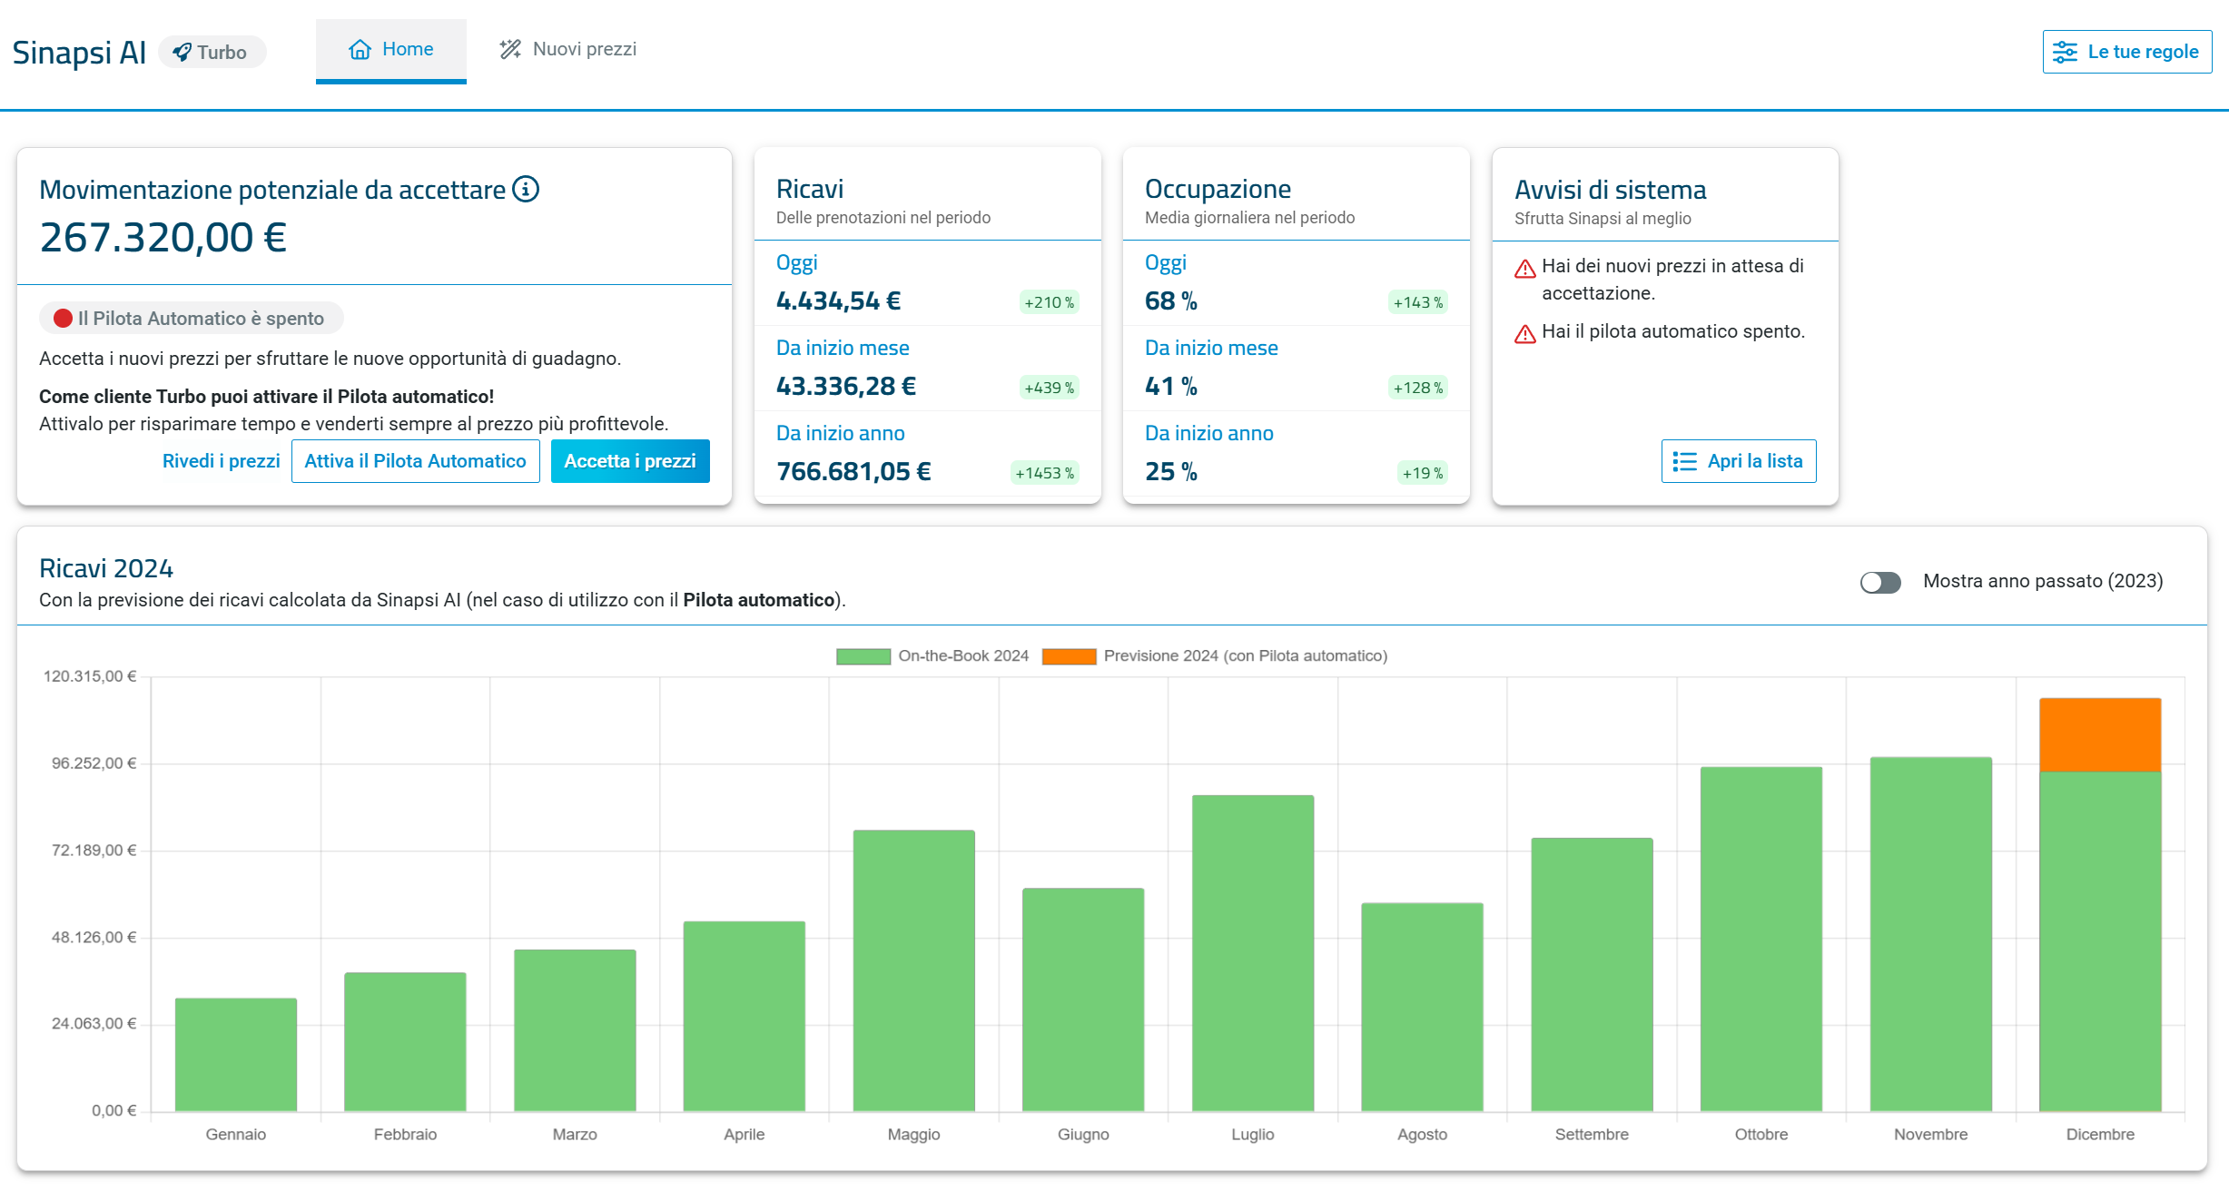Image resolution: width=2229 pixels, height=1191 pixels.
Task: Toggle On-the-Book 2024 legend series
Action: point(932,656)
